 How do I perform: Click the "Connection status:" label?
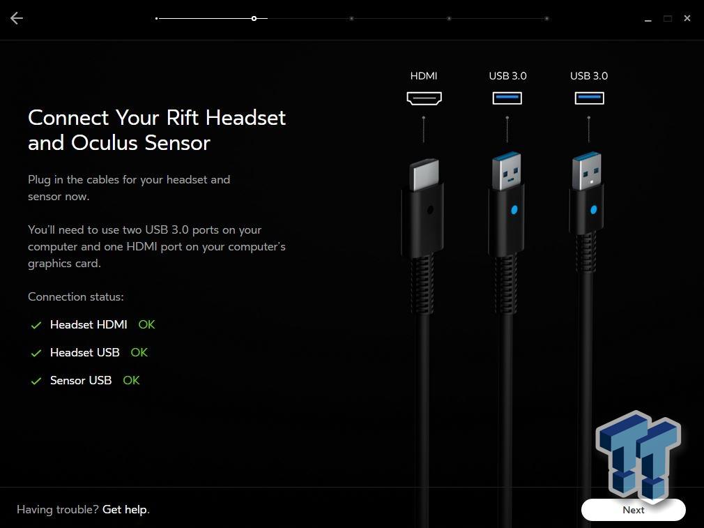click(x=75, y=296)
